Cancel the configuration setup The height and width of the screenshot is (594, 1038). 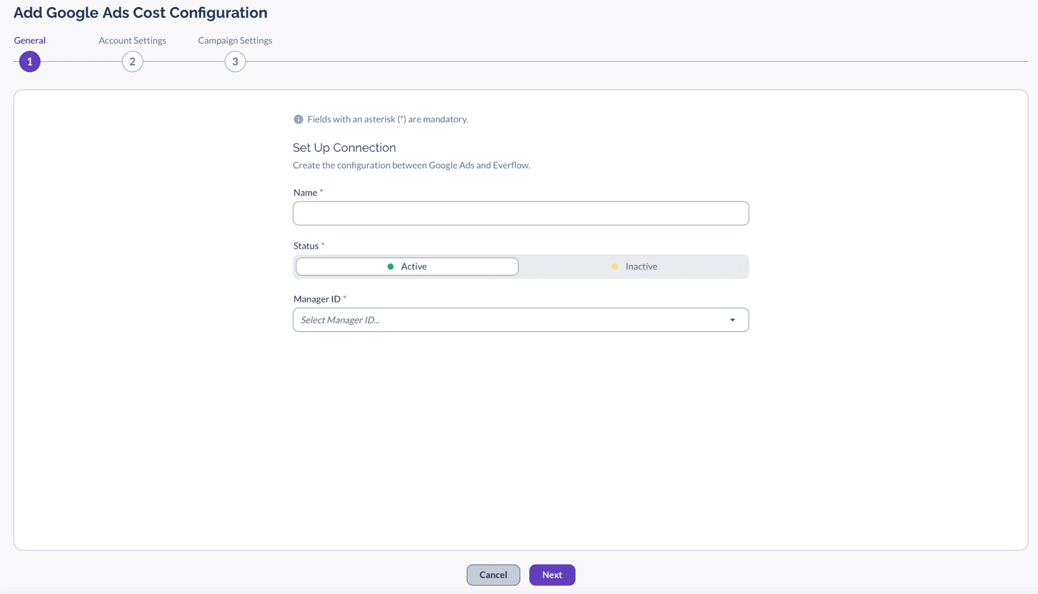[493, 575]
